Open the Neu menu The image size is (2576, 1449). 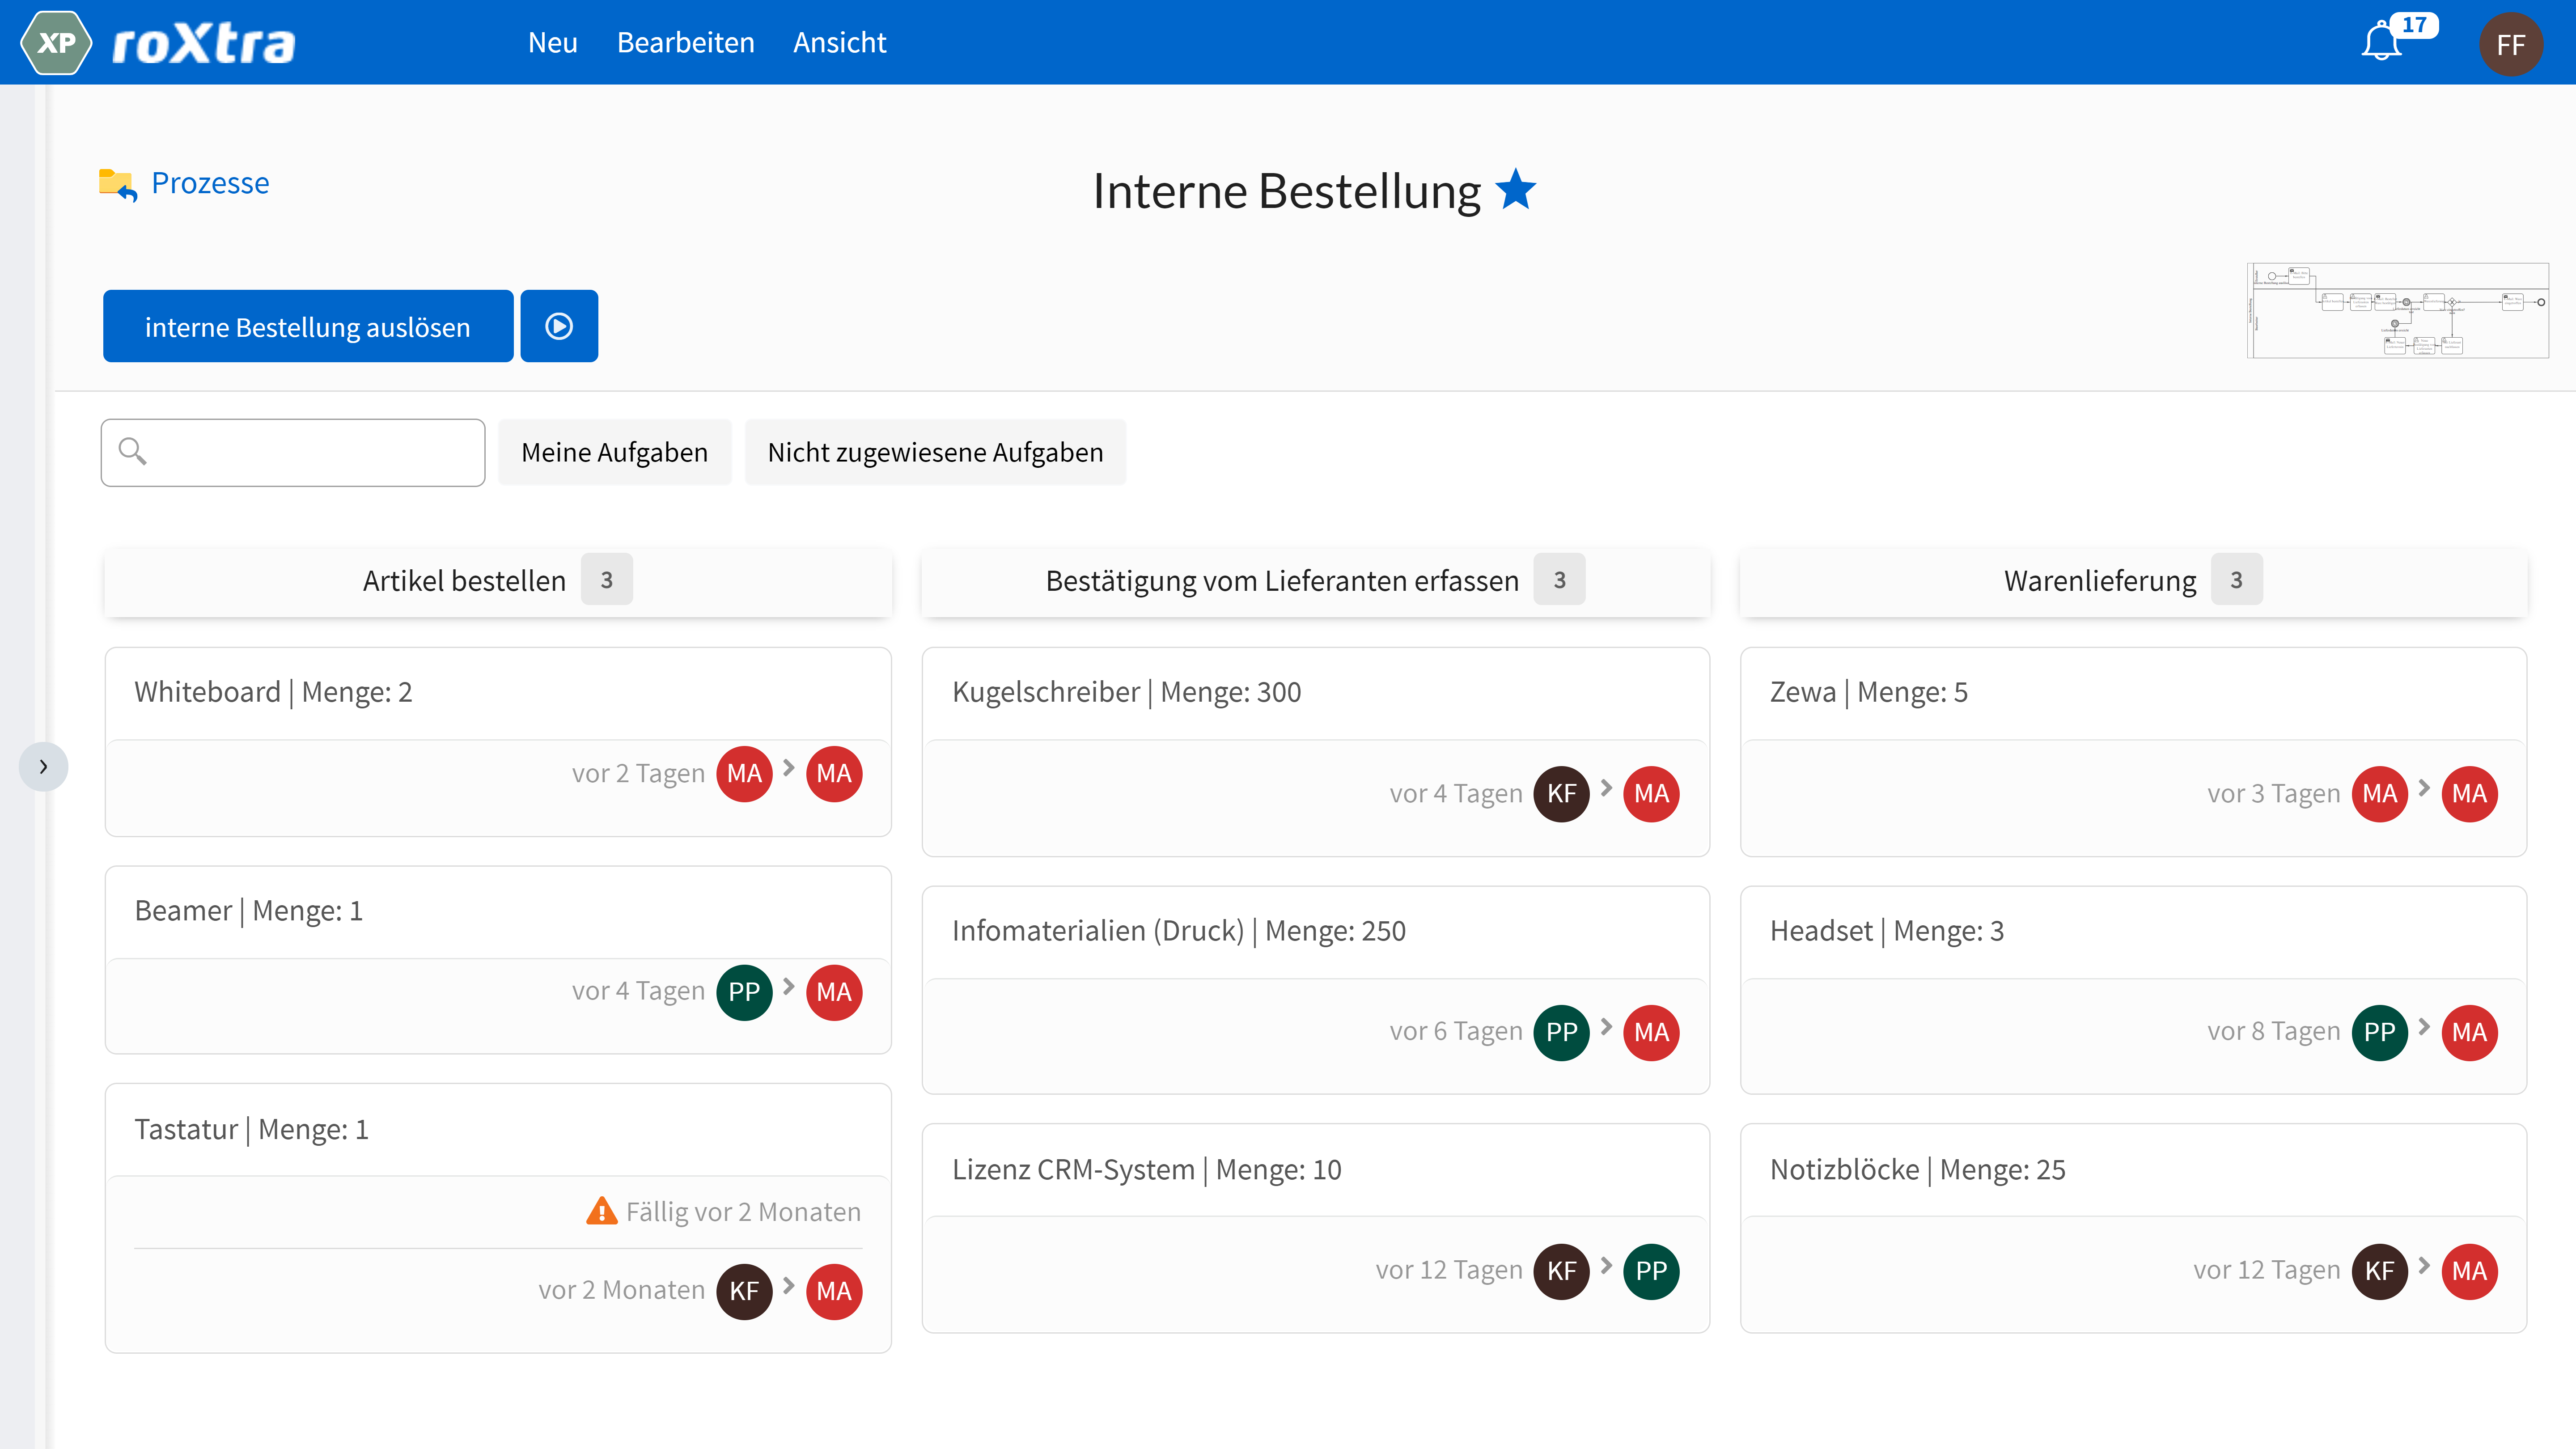(x=552, y=43)
